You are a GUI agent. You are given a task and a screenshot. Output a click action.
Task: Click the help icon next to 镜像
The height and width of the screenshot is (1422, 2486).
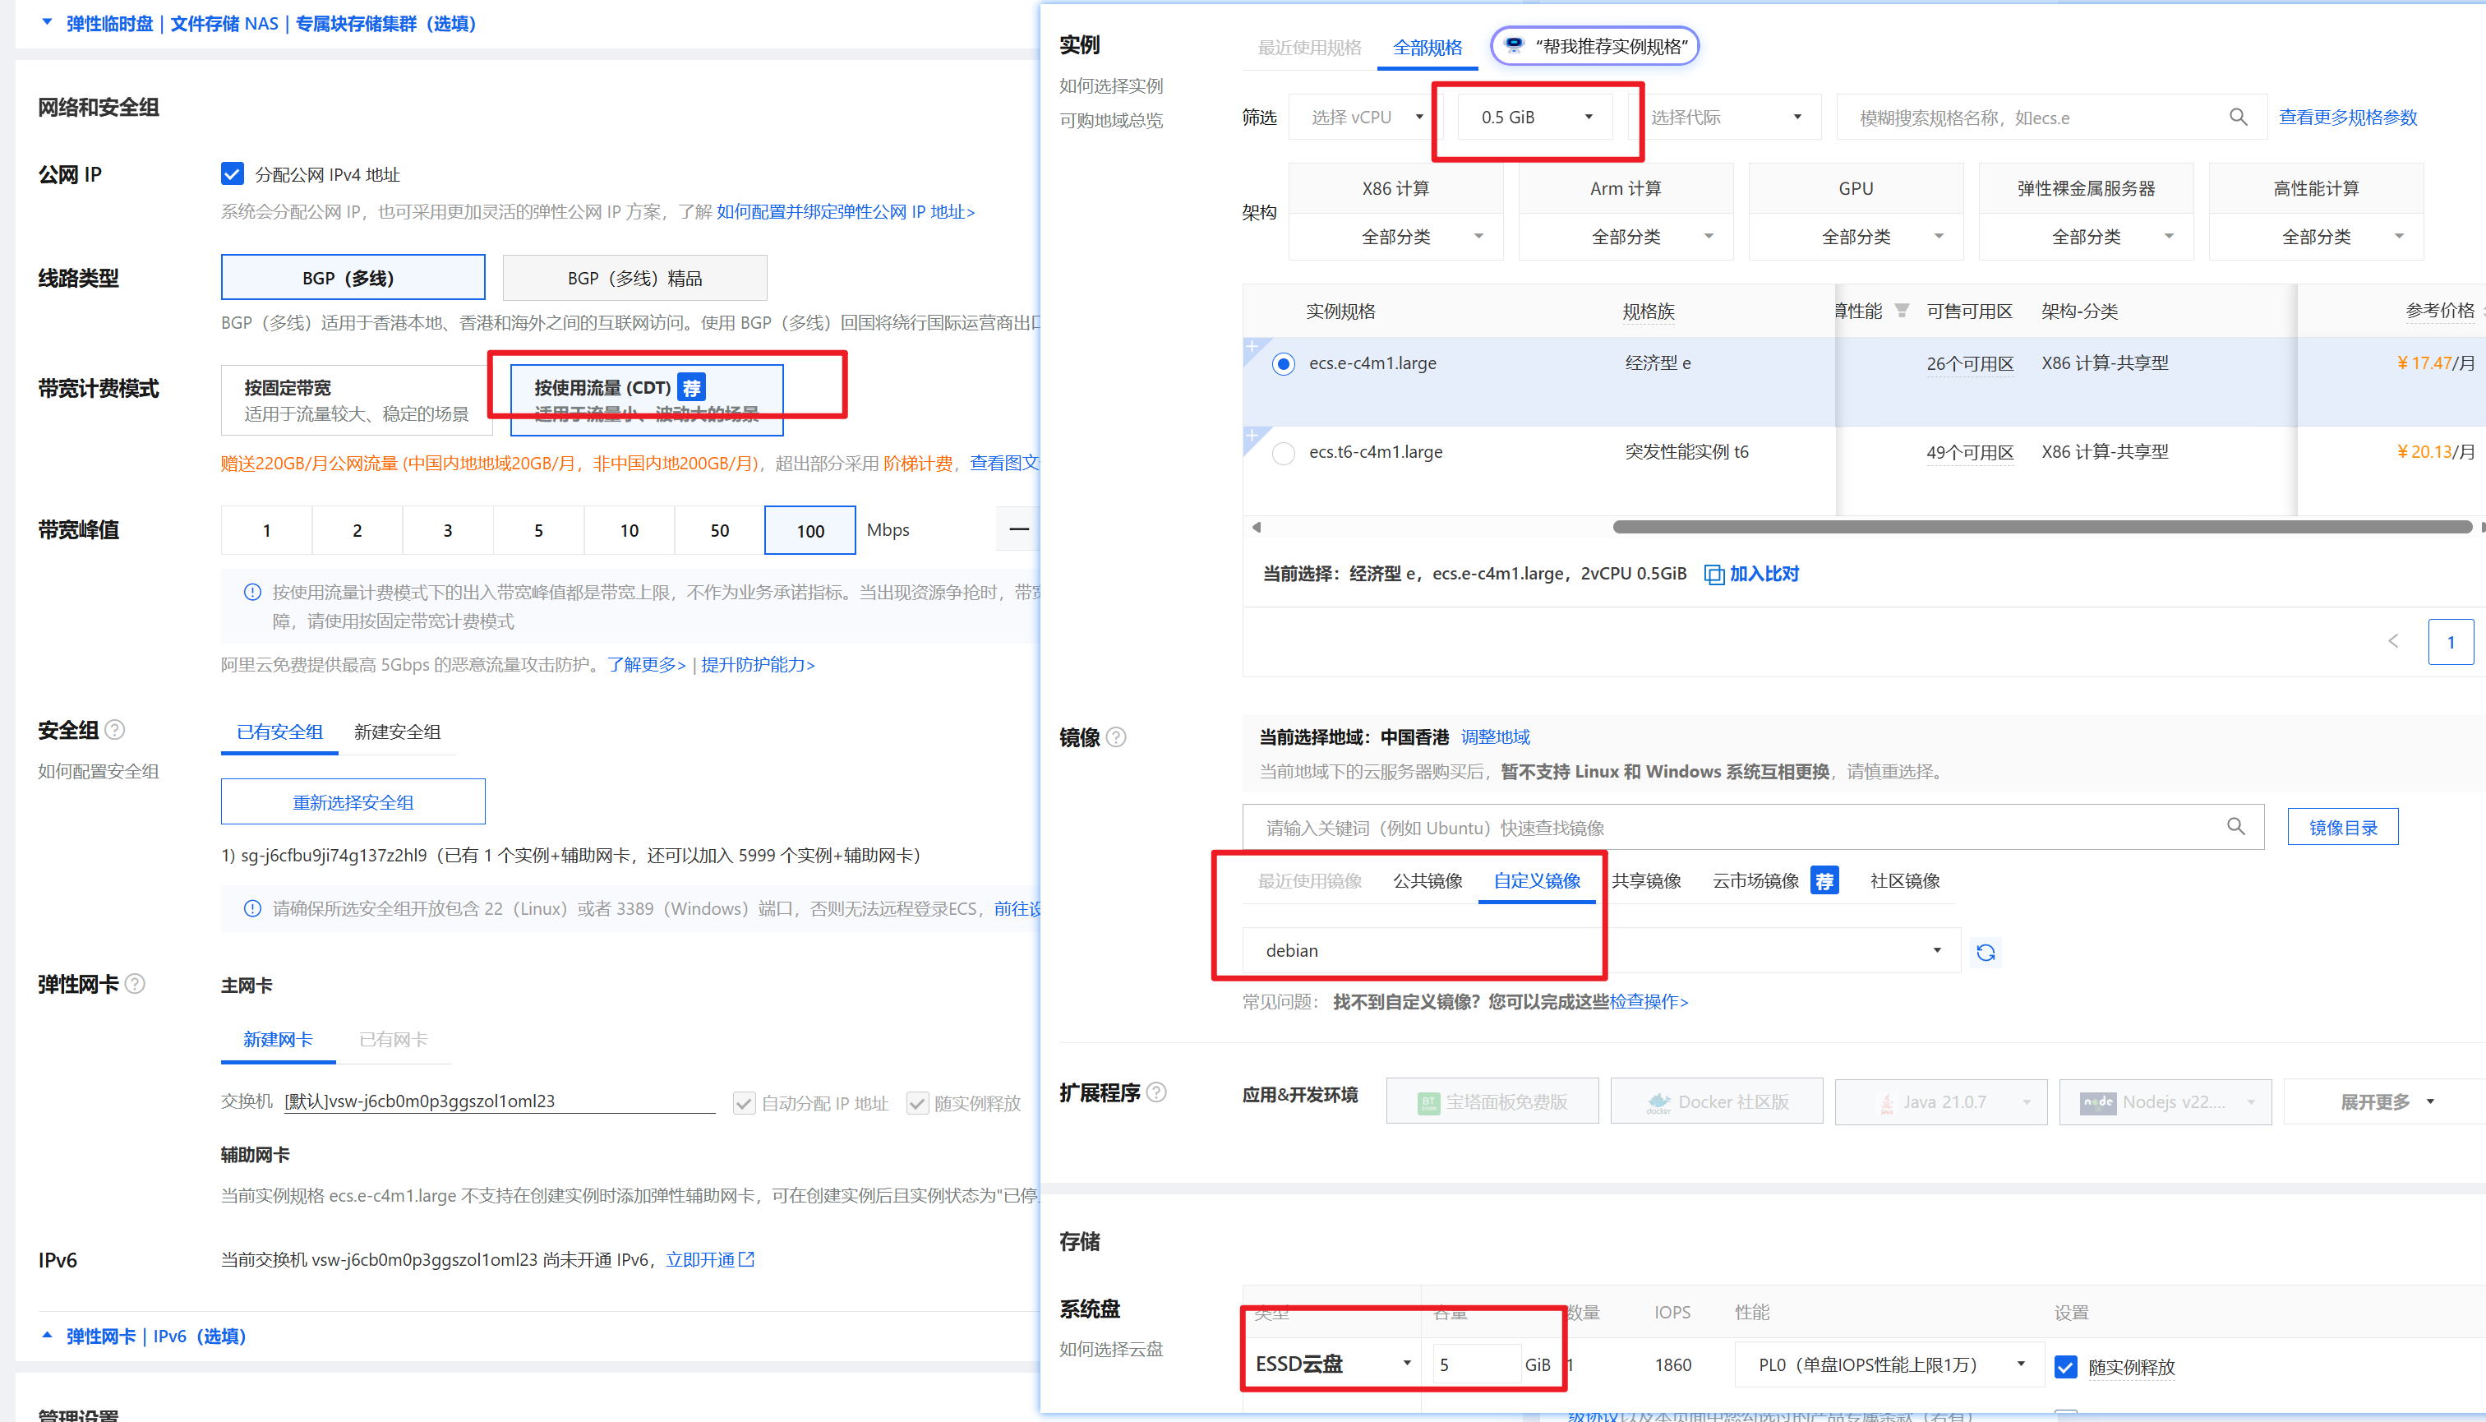pyautogui.click(x=1116, y=737)
